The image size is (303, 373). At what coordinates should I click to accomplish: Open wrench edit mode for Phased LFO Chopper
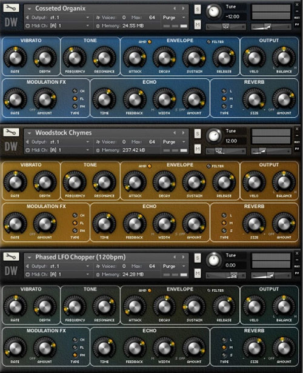point(11,257)
